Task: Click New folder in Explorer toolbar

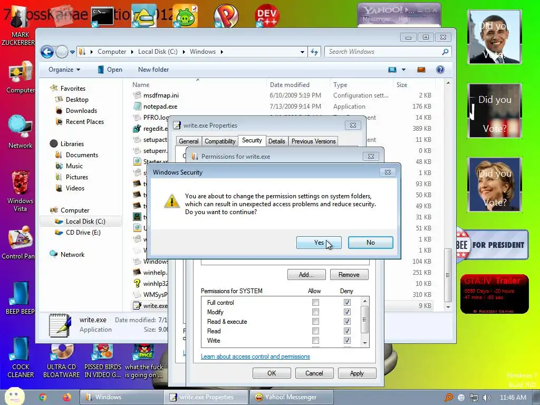Action: (153, 70)
